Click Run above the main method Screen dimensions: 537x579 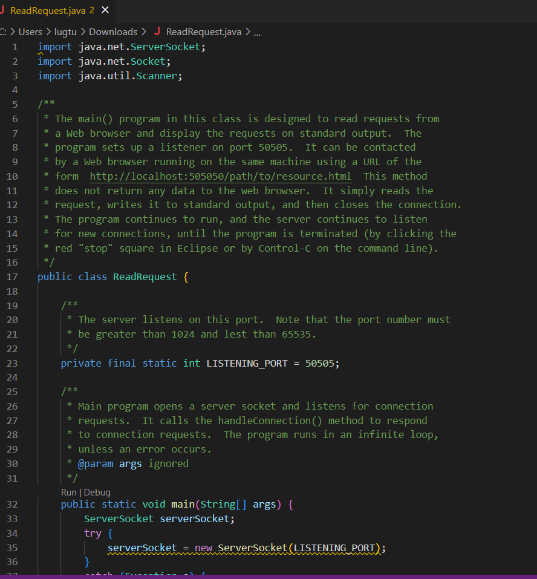pyautogui.click(x=68, y=492)
